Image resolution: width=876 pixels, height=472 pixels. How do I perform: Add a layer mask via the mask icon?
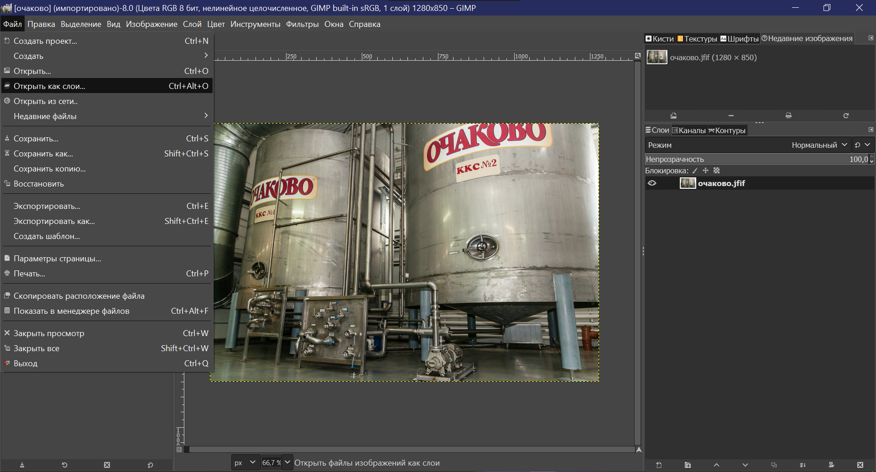point(831,465)
